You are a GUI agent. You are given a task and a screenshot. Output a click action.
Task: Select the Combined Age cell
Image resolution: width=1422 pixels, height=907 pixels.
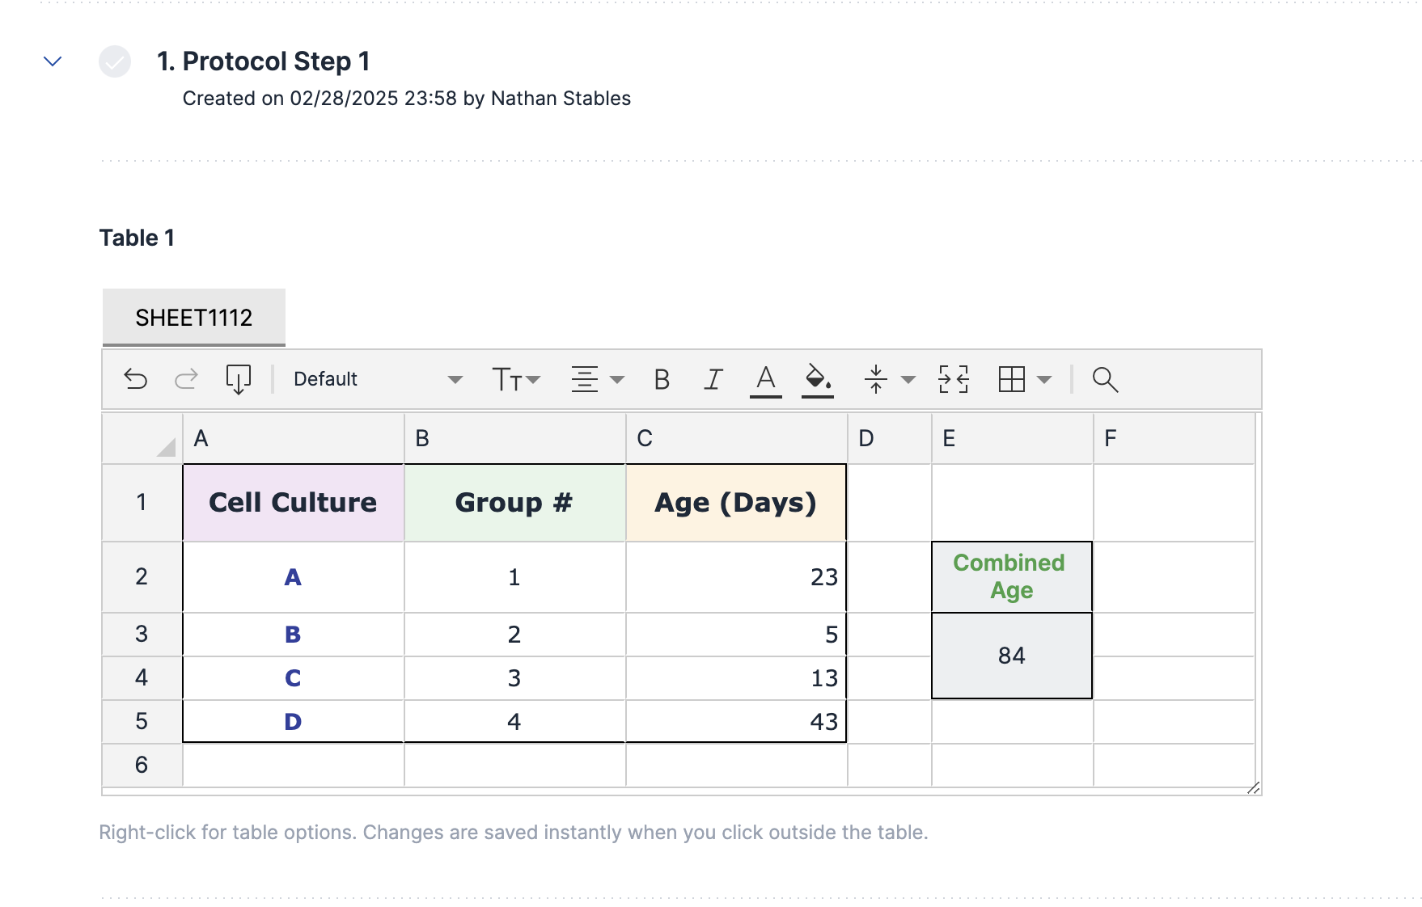(x=1010, y=576)
